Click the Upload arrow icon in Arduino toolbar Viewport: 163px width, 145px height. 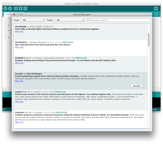(10, 8)
